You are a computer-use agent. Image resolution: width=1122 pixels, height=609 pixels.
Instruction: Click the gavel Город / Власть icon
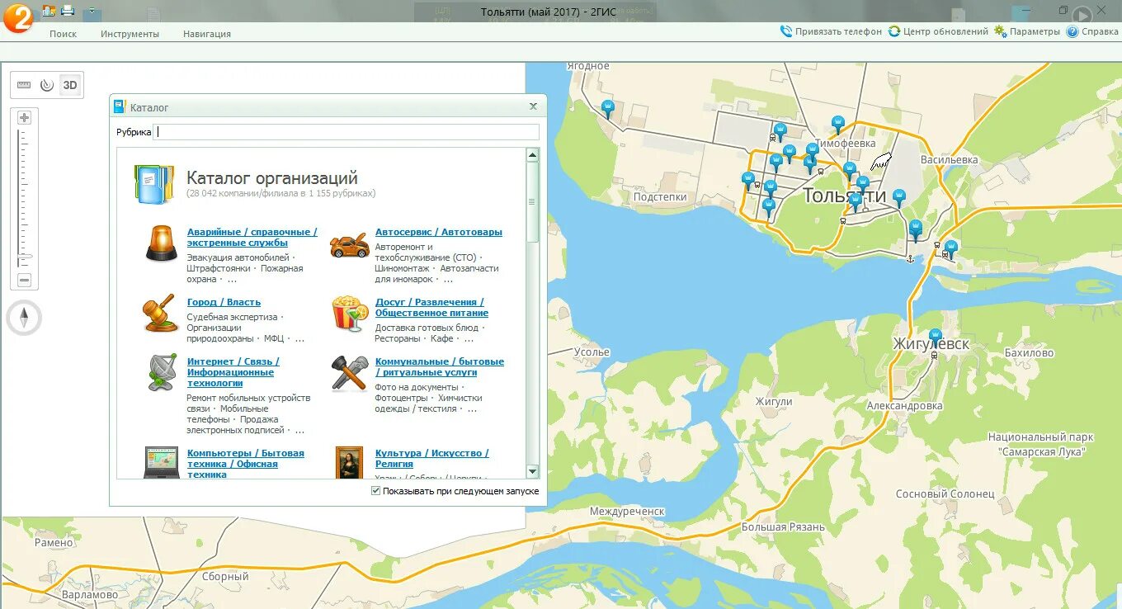(160, 313)
